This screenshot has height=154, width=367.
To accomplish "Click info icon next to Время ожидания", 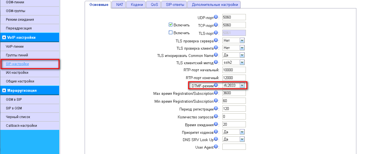I will (x=216, y=124).
